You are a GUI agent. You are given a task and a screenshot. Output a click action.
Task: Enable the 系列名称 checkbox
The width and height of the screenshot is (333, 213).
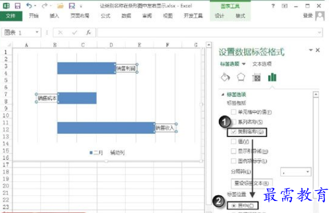click(x=234, y=122)
